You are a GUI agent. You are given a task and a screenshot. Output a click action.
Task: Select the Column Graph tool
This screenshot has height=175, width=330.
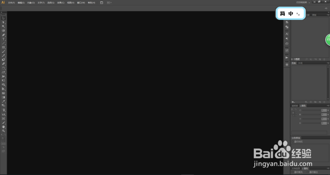[x=3, y=114]
